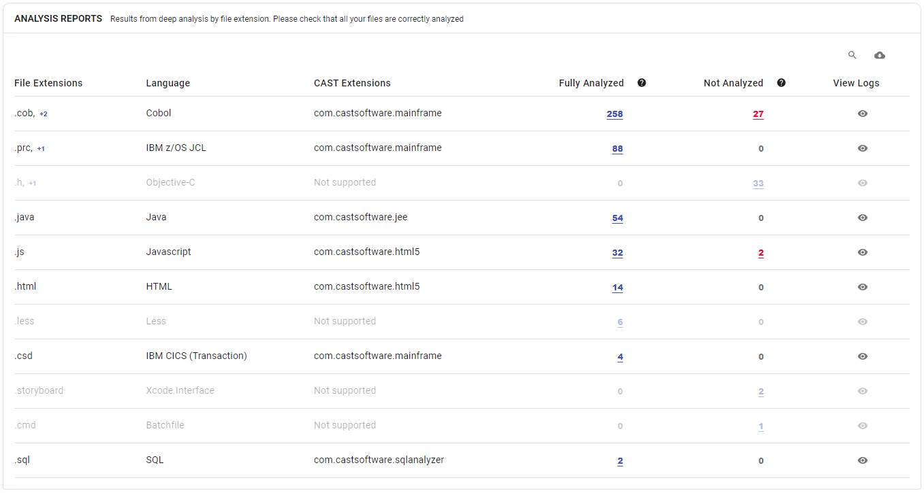View logs eye icon for Cobol row
Image resolution: width=924 pixels, height=493 pixels.
point(863,114)
